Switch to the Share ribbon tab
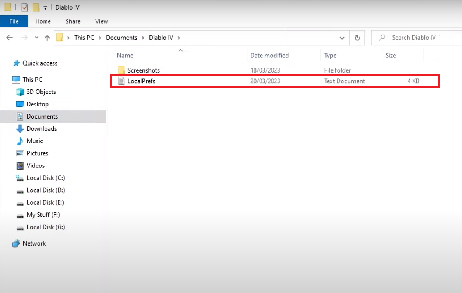462x293 pixels. (x=73, y=21)
